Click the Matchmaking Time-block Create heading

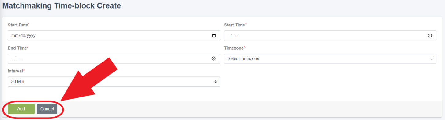tap(62, 6)
